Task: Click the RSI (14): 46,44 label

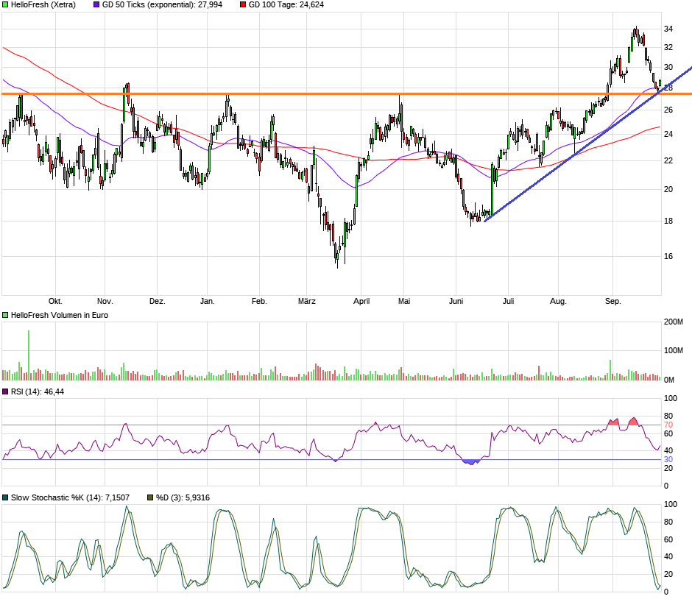Action: tap(38, 391)
